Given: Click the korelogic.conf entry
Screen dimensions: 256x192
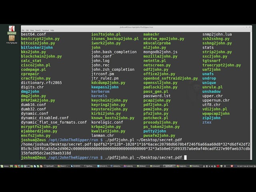Looking at the screenshot, I should [107, 122].
